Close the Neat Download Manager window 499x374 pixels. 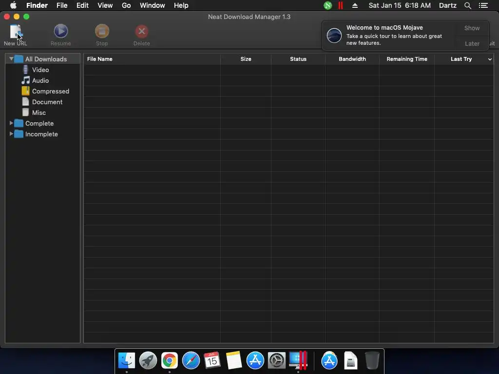click(x=7, y=17)
